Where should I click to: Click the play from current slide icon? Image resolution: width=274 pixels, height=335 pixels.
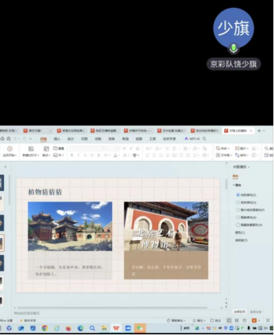coord(9,149)
